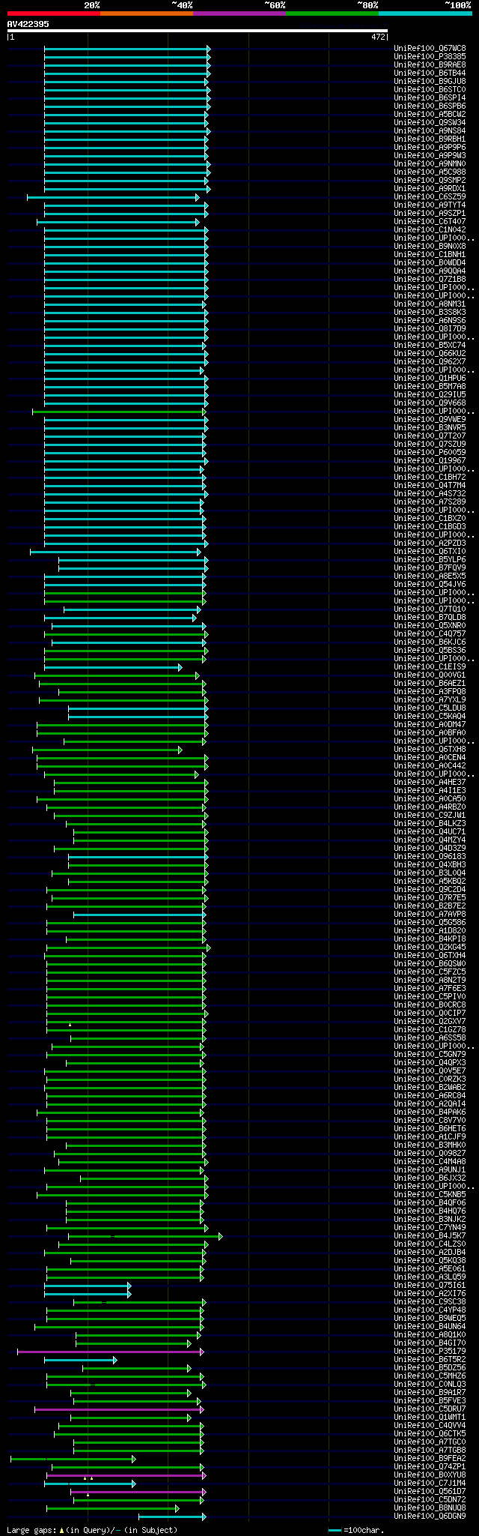Screen dimensions: 479x1536
Task: Select the UniRef100_B6JX32 label
Action: pos(430,1178)
